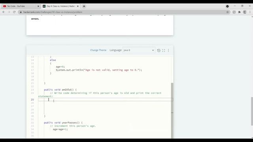
Task: Click the cast/tab search icon beside extensions
Action: 234,12
